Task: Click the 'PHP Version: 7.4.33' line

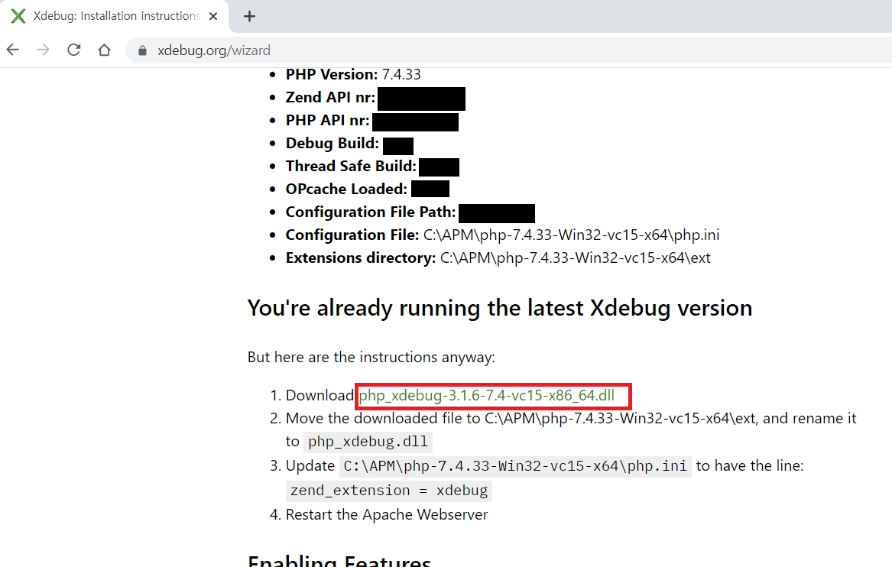Action: pyautogui.click(x=353, y=74)
